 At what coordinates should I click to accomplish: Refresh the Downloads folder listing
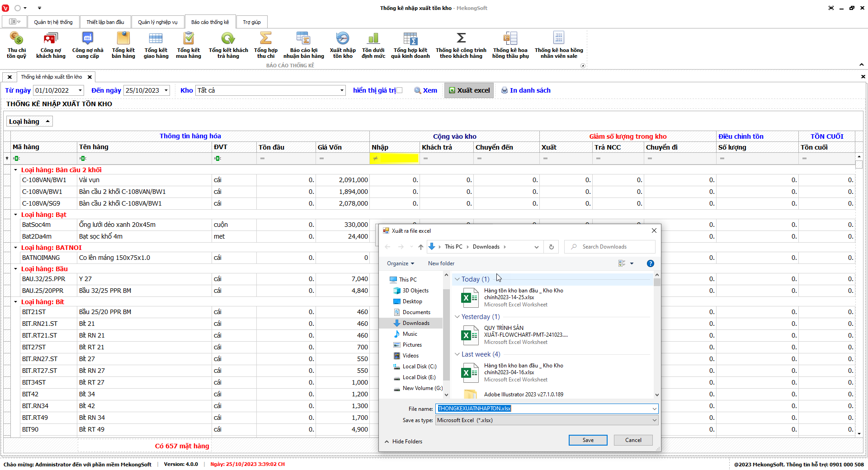coord(551,247)
